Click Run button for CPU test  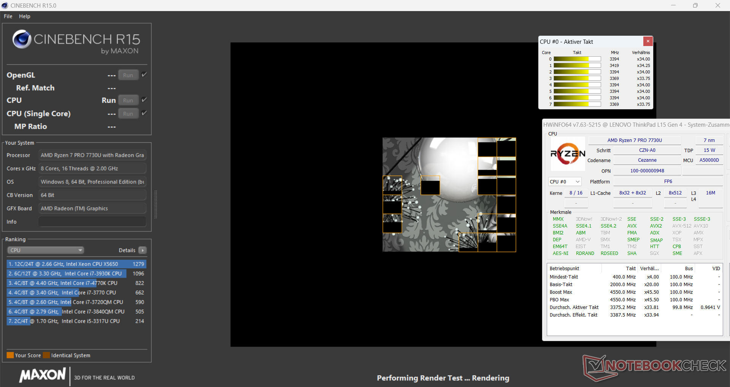click(x=128, y=100)
